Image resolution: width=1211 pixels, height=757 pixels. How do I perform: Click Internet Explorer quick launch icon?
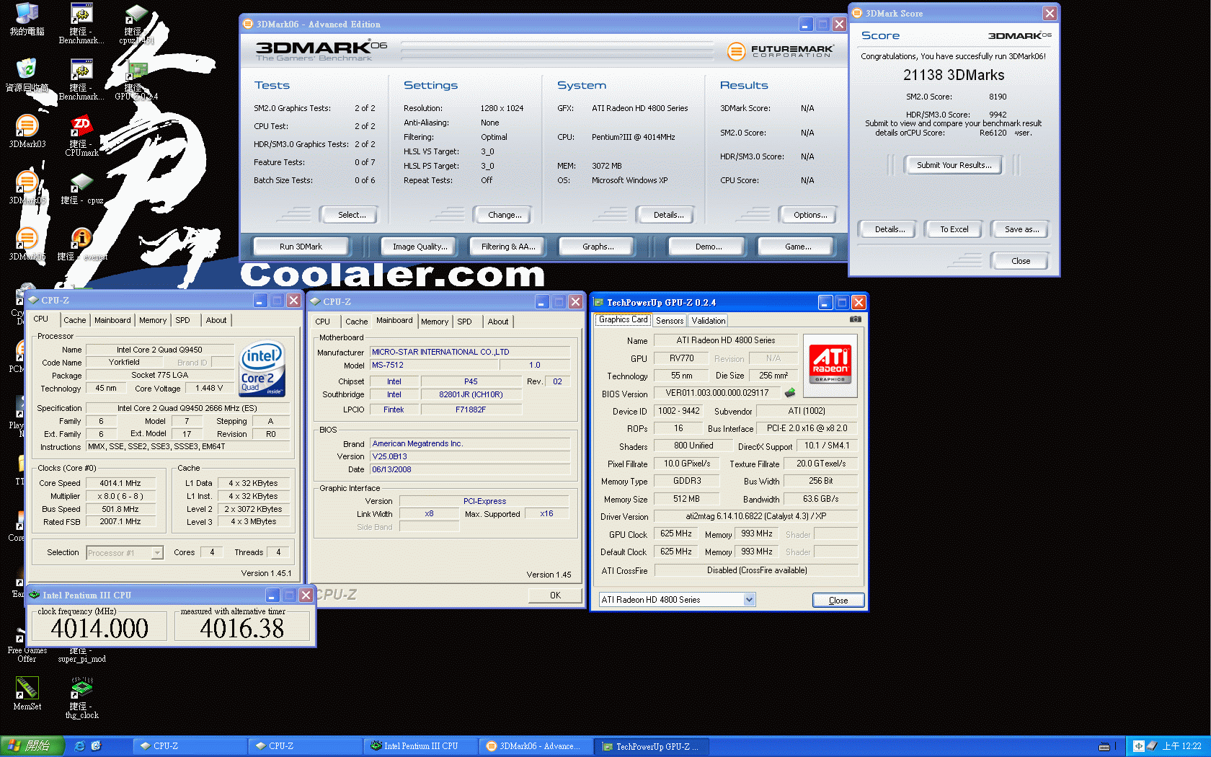(80, 746)
